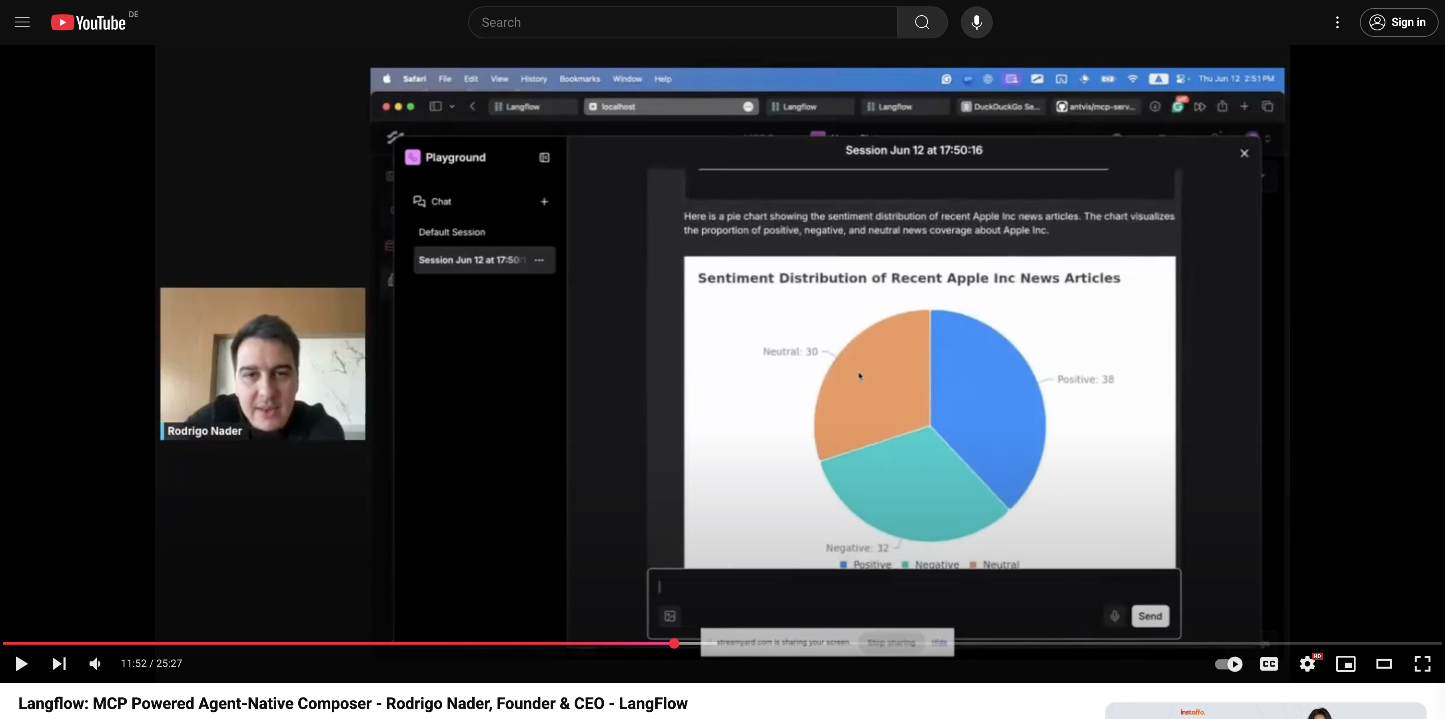Click the menu bar clock Thu Jun 12
The height and width of the screenshot is (719, 1445).
point(1236,78)
